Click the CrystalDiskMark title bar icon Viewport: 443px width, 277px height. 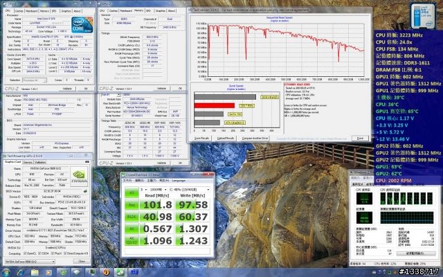tap(123, 175)
